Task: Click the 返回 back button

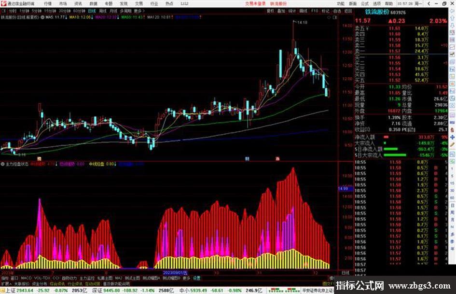Action: (x=348, y=11)
